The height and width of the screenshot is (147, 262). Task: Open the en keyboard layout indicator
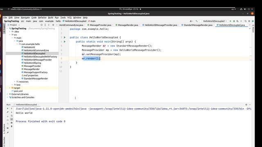(x=233, y=9)
